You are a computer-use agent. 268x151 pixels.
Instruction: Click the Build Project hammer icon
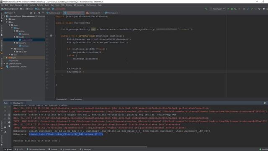(x=206, y=9)
